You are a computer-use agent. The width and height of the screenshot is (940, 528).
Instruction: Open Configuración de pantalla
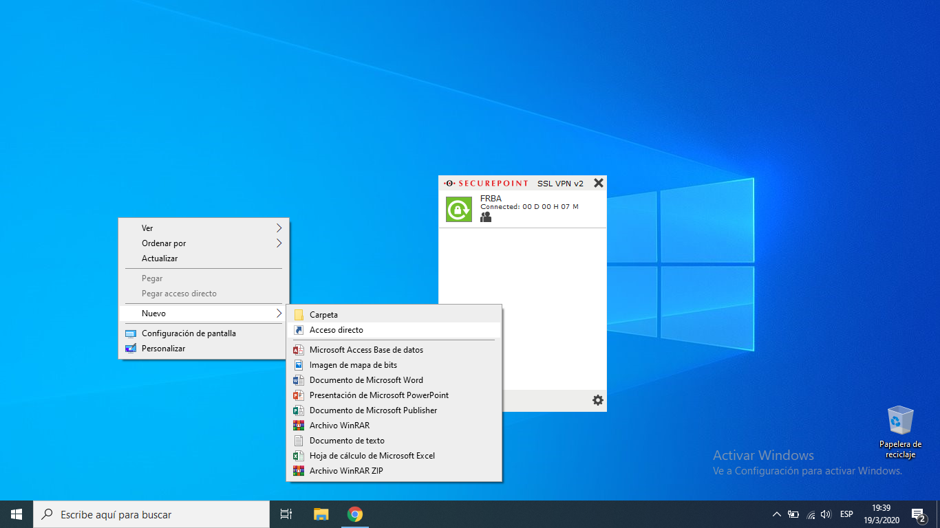click(204, 333)
